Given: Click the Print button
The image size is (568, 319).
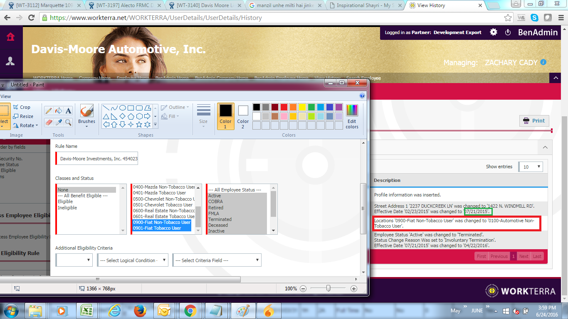Looking at the screenshot, I should pos(534,120).
